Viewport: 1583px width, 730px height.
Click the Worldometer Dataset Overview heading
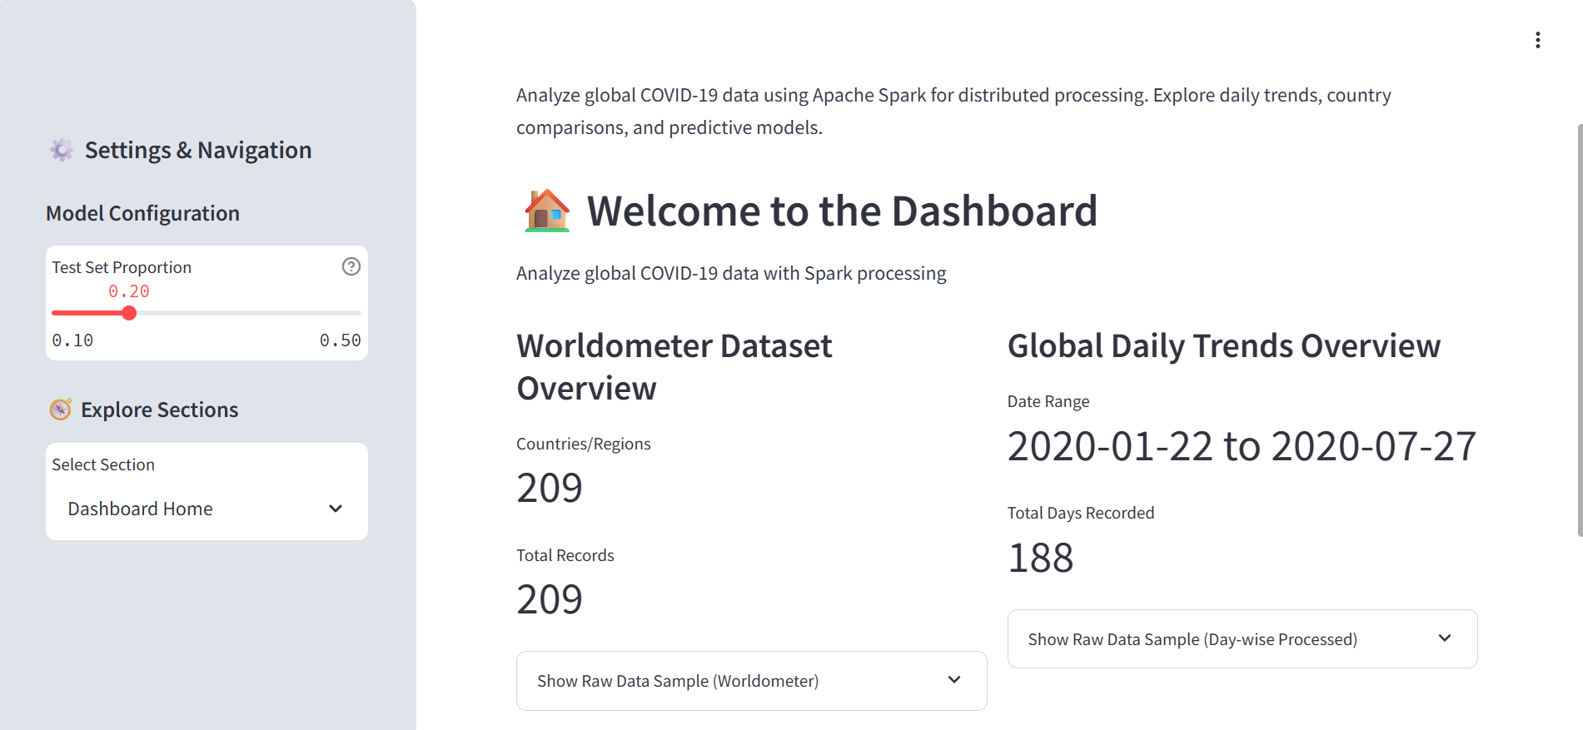point(675,367)
